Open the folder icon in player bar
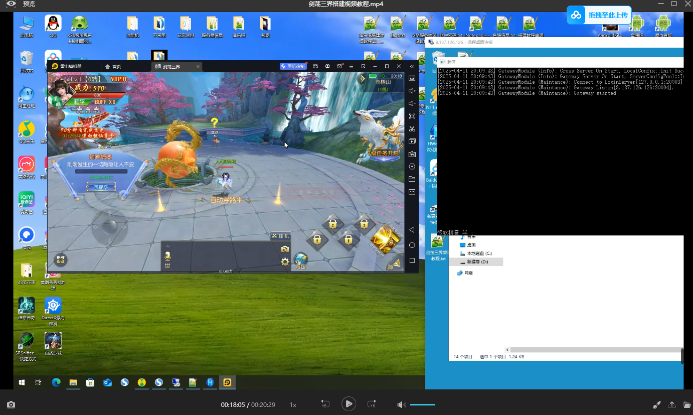Image resolution: width=693 pixels, height=415 pixels. pyautogui.click(x=686, y=404)
